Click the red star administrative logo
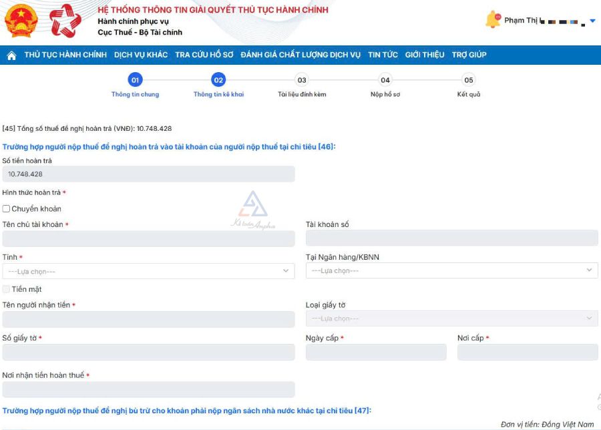Screen dimensions: 601x430 [x=65, y=21]
